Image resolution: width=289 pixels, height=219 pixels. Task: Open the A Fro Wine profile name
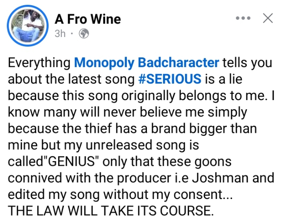click(x=87, y=19)
